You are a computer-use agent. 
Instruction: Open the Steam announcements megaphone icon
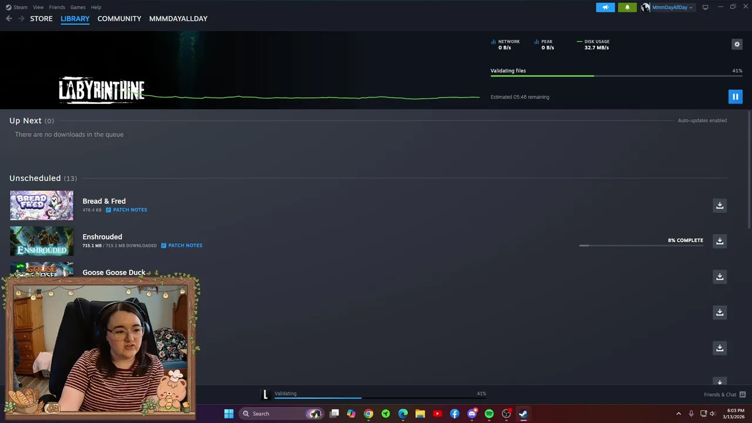(605, 7)
